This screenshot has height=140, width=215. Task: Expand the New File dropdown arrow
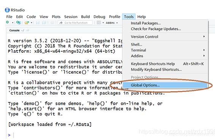13,23
